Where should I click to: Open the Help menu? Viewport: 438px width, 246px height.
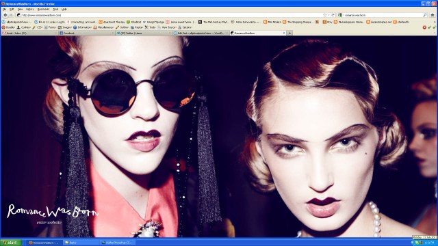pyautogui.click(x=64, y=9)
